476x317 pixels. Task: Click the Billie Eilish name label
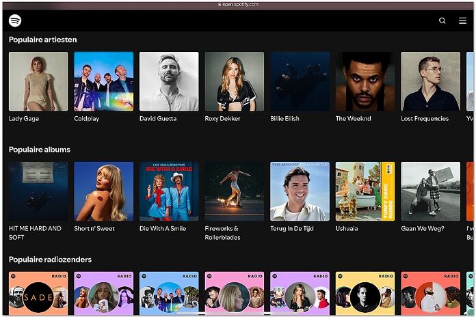coord(285,119)
